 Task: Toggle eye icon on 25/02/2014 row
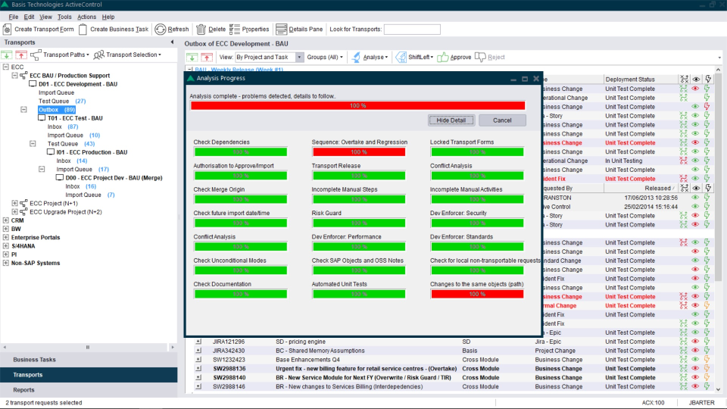coord(695,207)
